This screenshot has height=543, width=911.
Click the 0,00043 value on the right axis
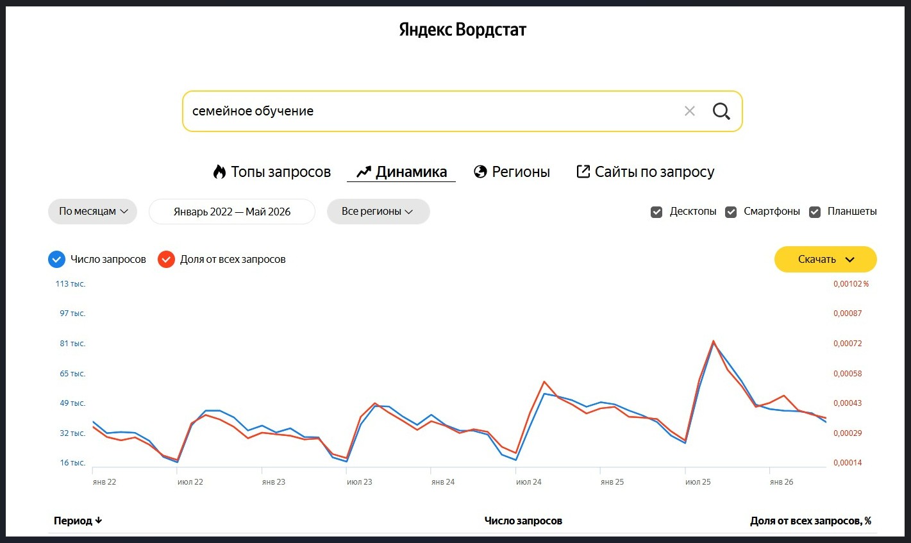click(848, 403)
